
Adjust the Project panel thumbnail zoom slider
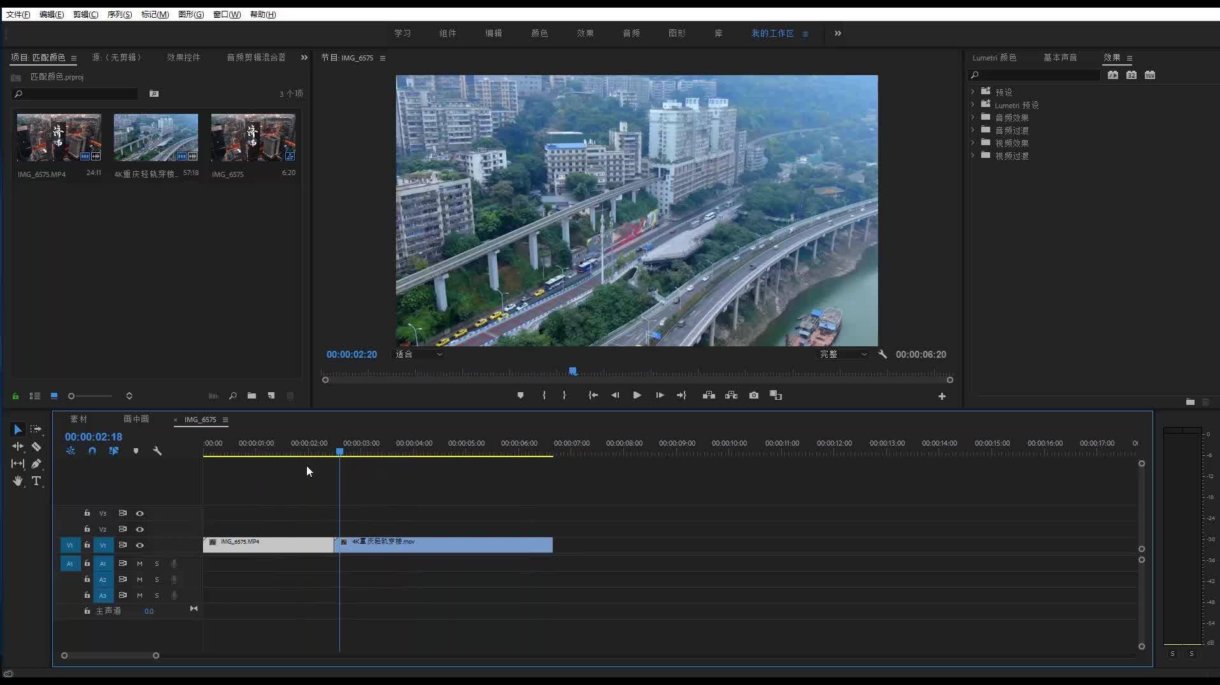(x=91, y=396)
